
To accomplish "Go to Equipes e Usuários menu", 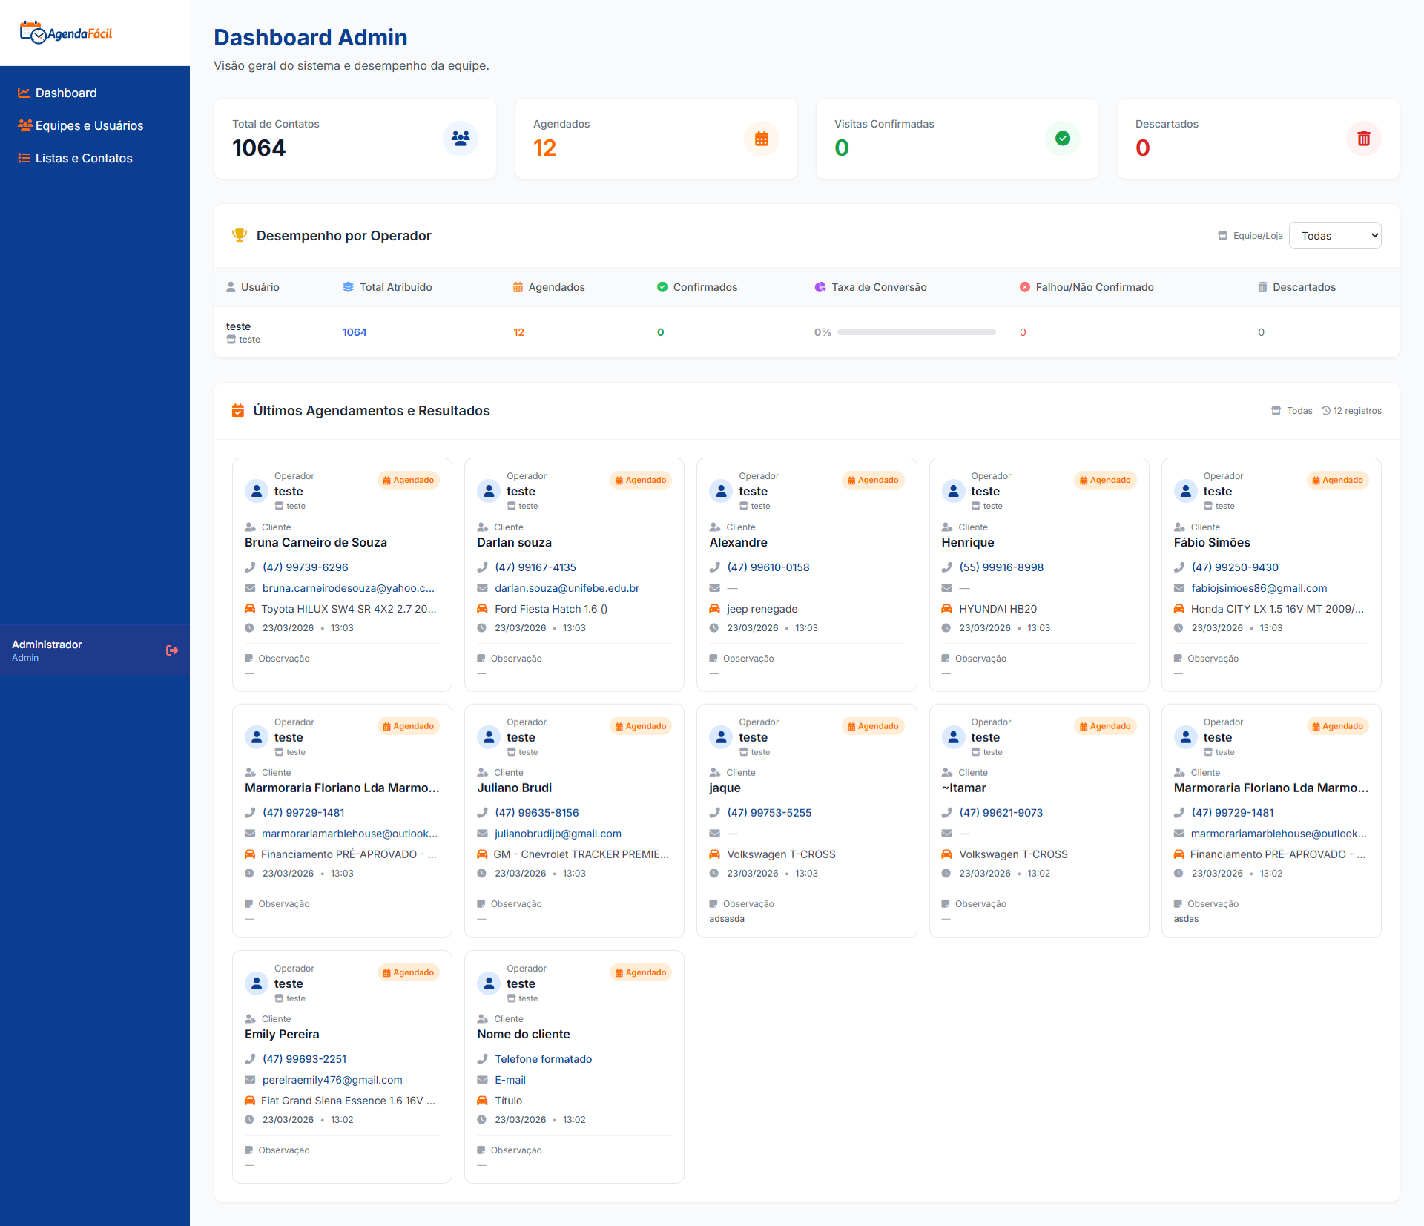I will (x=89, y=125).
